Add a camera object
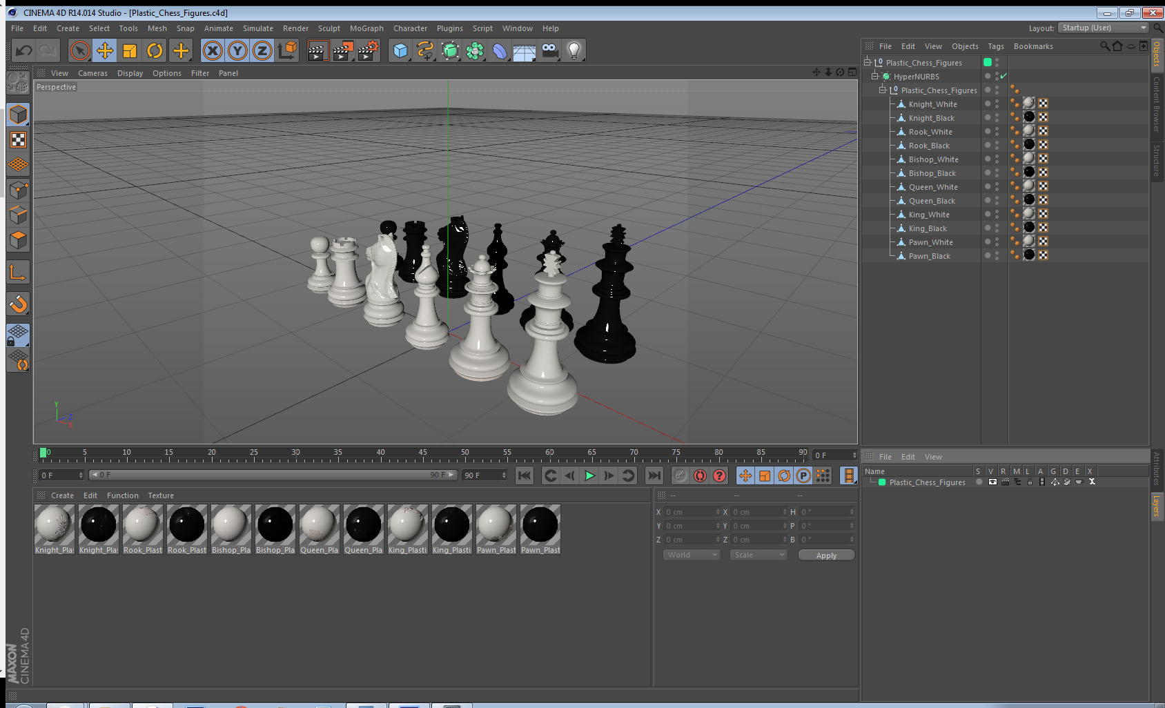Viewport: 1165px width, 708px height. click(x=549, y=50)
